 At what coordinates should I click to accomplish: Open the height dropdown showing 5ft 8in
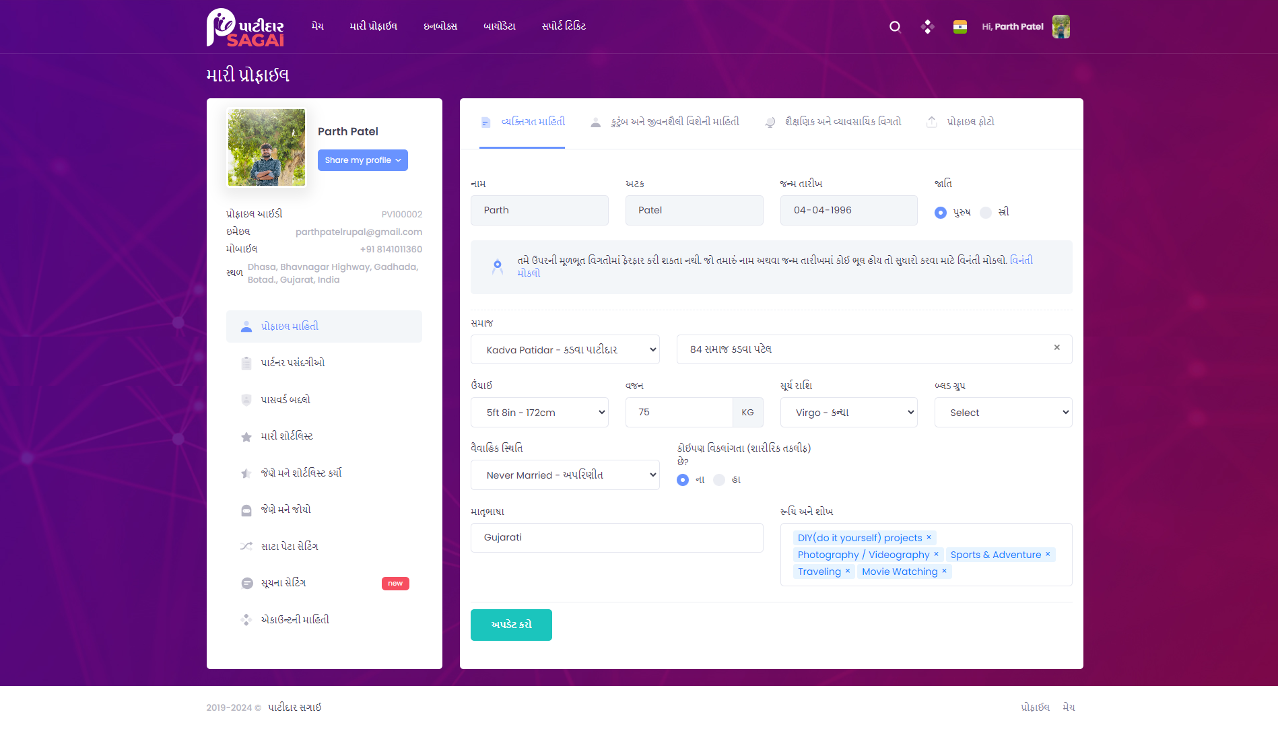click(x=539, y=412)
